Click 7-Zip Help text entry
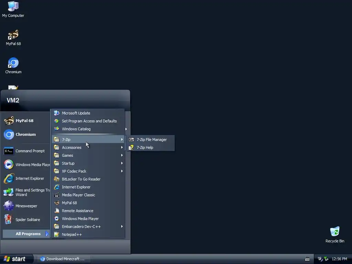The width and height of the screenshot is (352, 264). (145, 147)
